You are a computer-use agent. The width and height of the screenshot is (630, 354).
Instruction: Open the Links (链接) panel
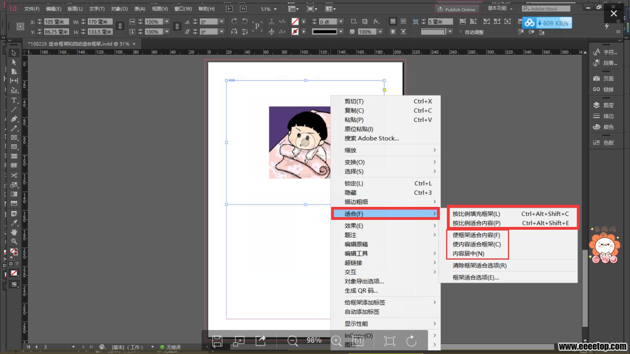604,89
